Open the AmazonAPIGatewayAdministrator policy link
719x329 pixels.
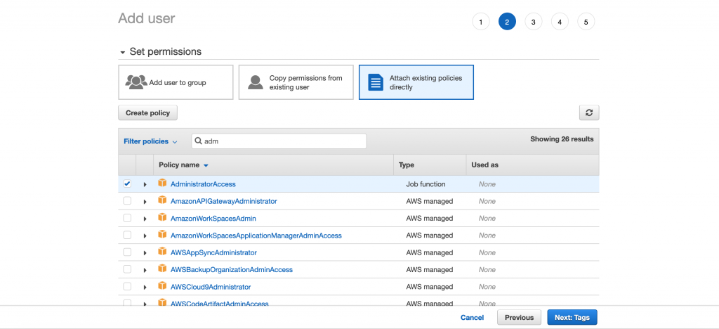point(224,201)
